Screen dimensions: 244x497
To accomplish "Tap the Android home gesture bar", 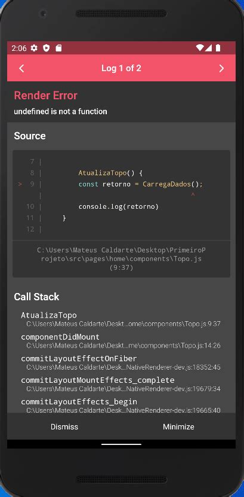I will click(121, 444).
